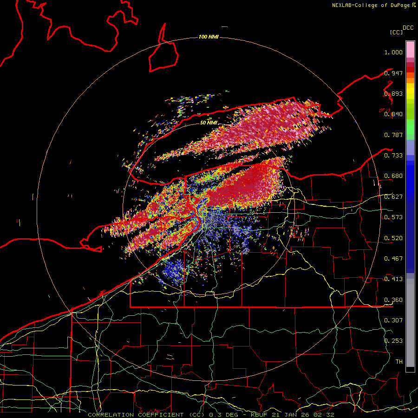The height and width of the screenshot is (418, 418).
Task: Click the 0.360 scale value
Action: [x=393, y=300]
